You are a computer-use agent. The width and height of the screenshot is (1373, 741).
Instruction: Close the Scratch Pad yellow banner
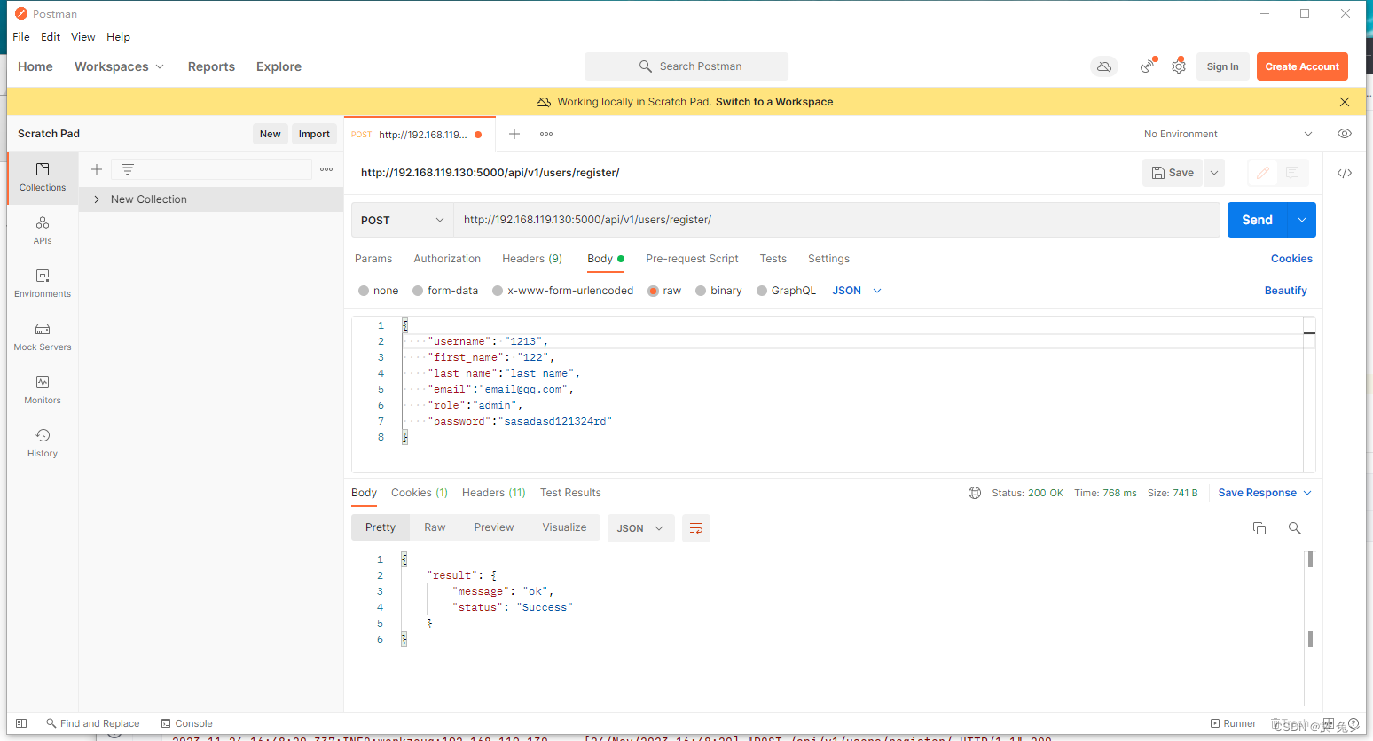tap(1345, 102)
